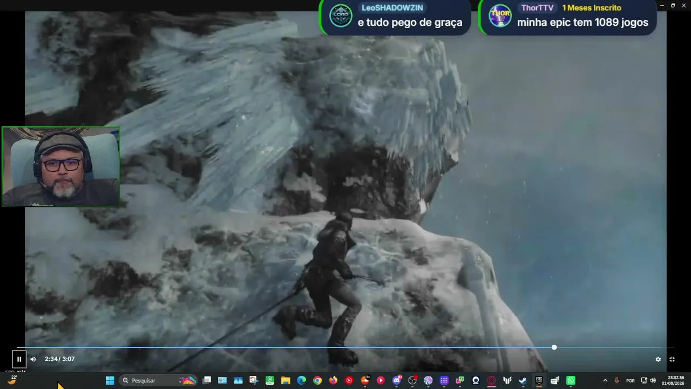Image resolution: width=691 pixels, height=389 pixels.
Task: Open File Explorer from the taskbar
Action: (x=286, y=380)
